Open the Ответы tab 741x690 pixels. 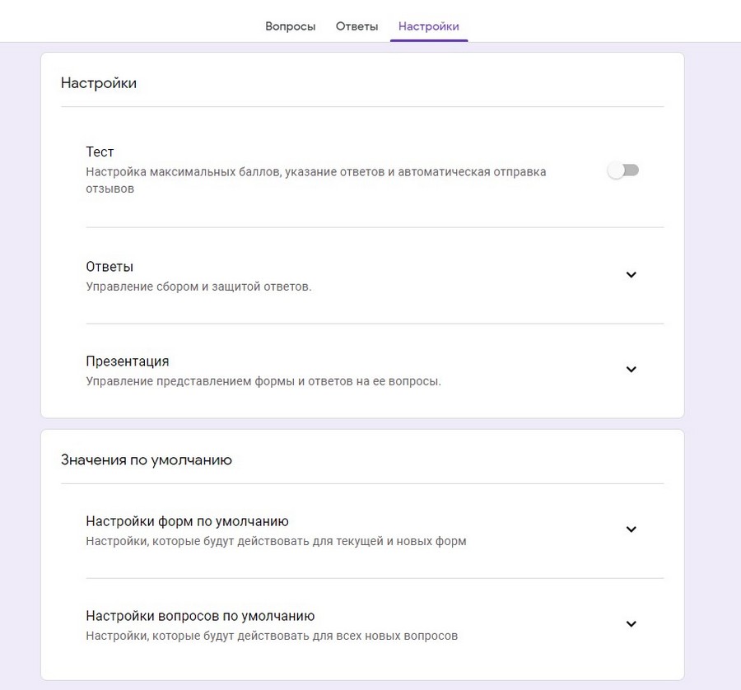[x=357, y=26]
